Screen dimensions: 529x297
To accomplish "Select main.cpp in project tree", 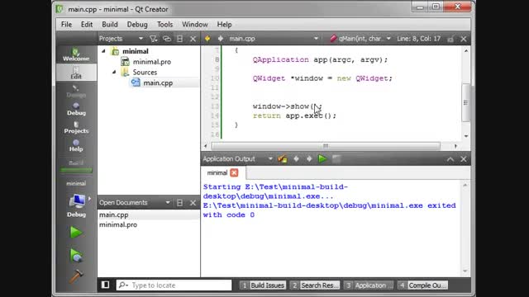I will (x=158, y=82).
